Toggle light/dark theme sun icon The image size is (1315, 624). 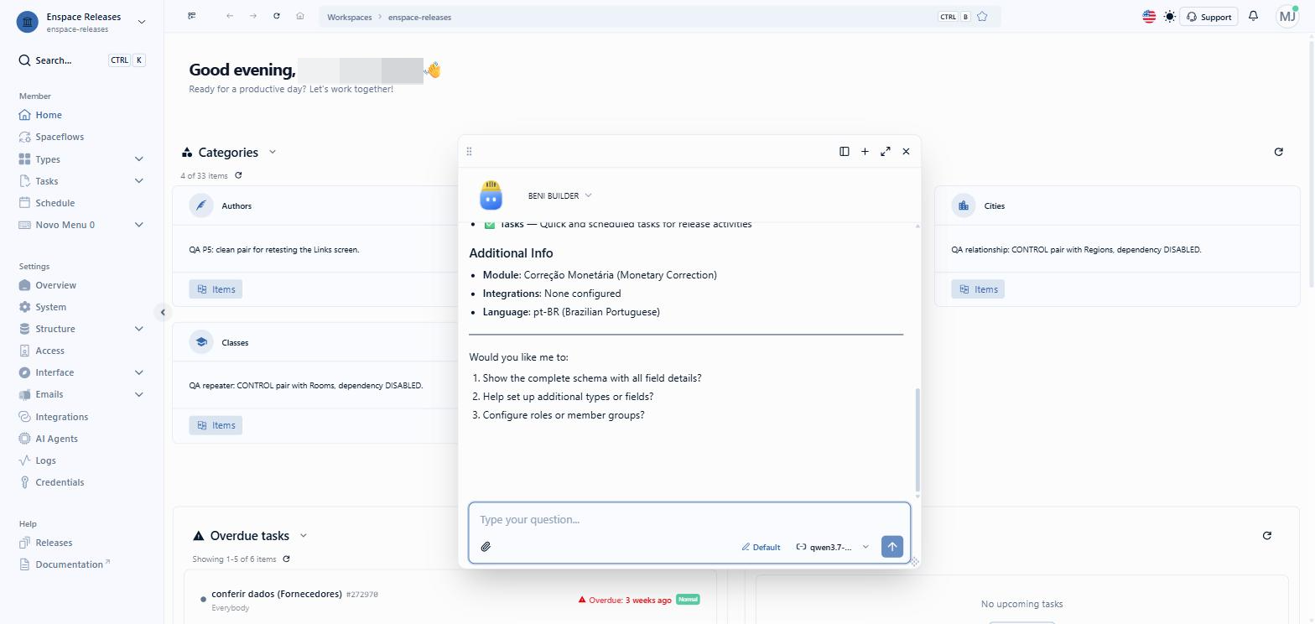pyautogui.click(x=1170, y=17)
